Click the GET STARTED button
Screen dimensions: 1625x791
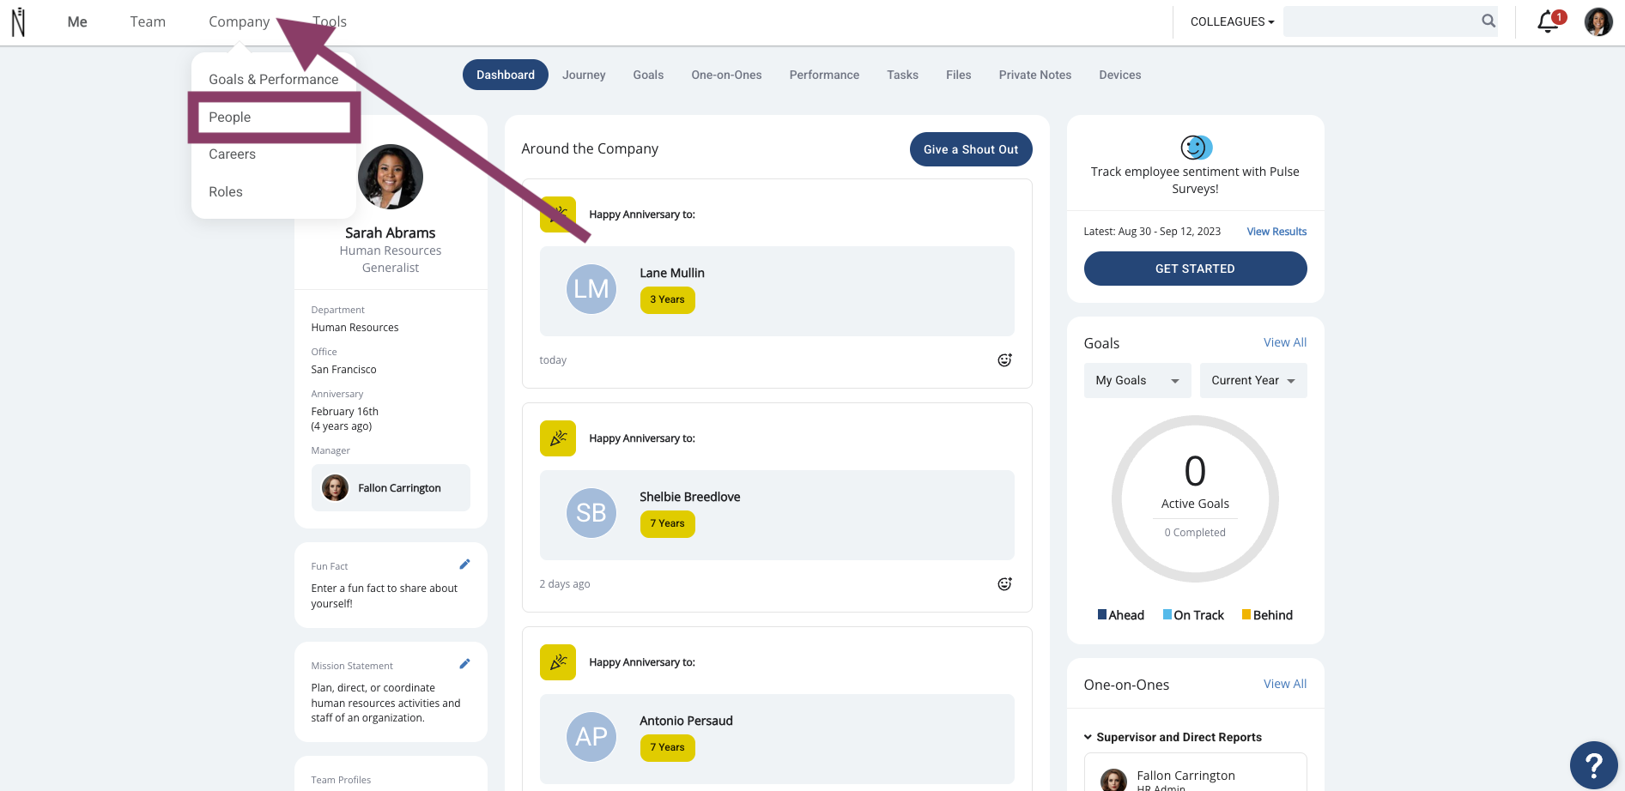1195,269
